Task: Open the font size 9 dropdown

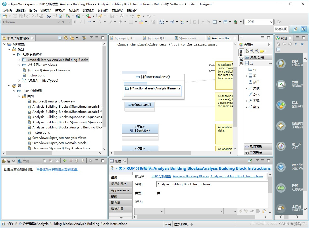Action: 70,22
